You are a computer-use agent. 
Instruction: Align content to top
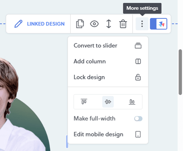(x=84, y=102)
